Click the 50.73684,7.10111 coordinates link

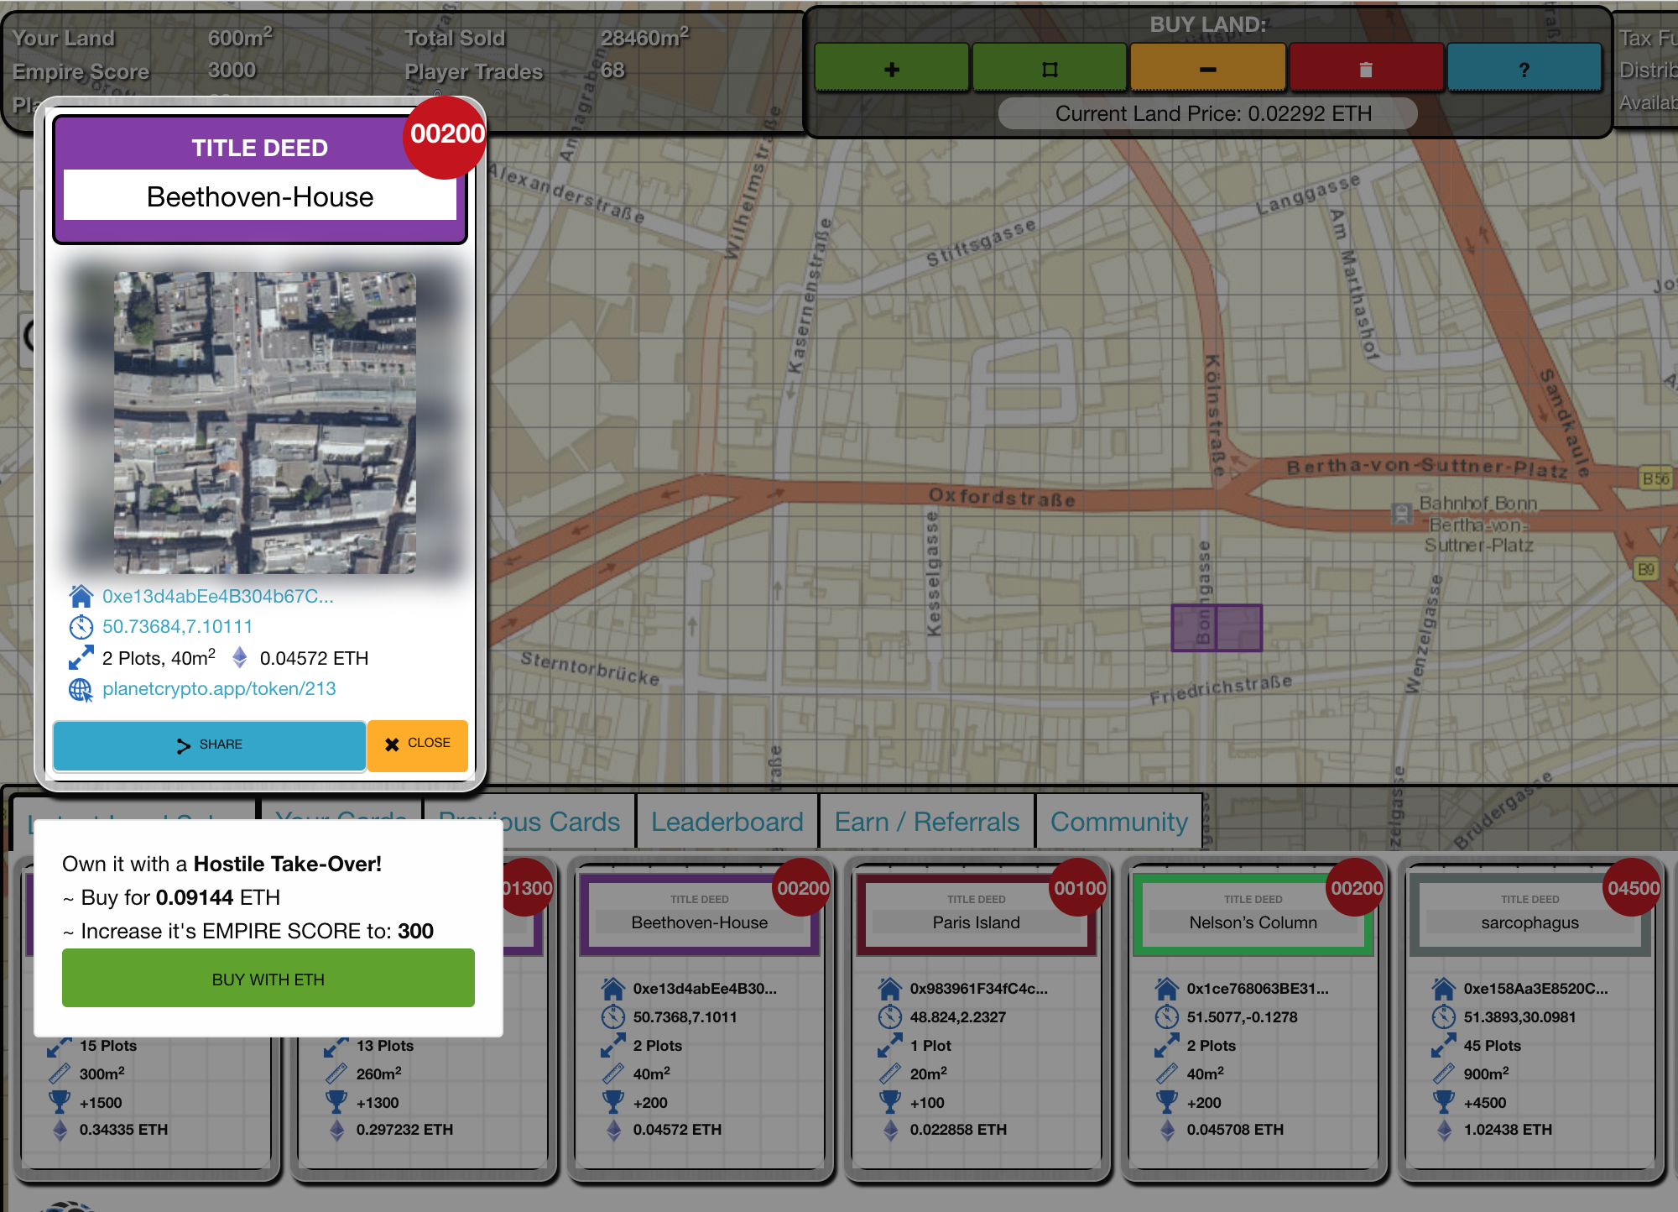click(x=177, y=626)
